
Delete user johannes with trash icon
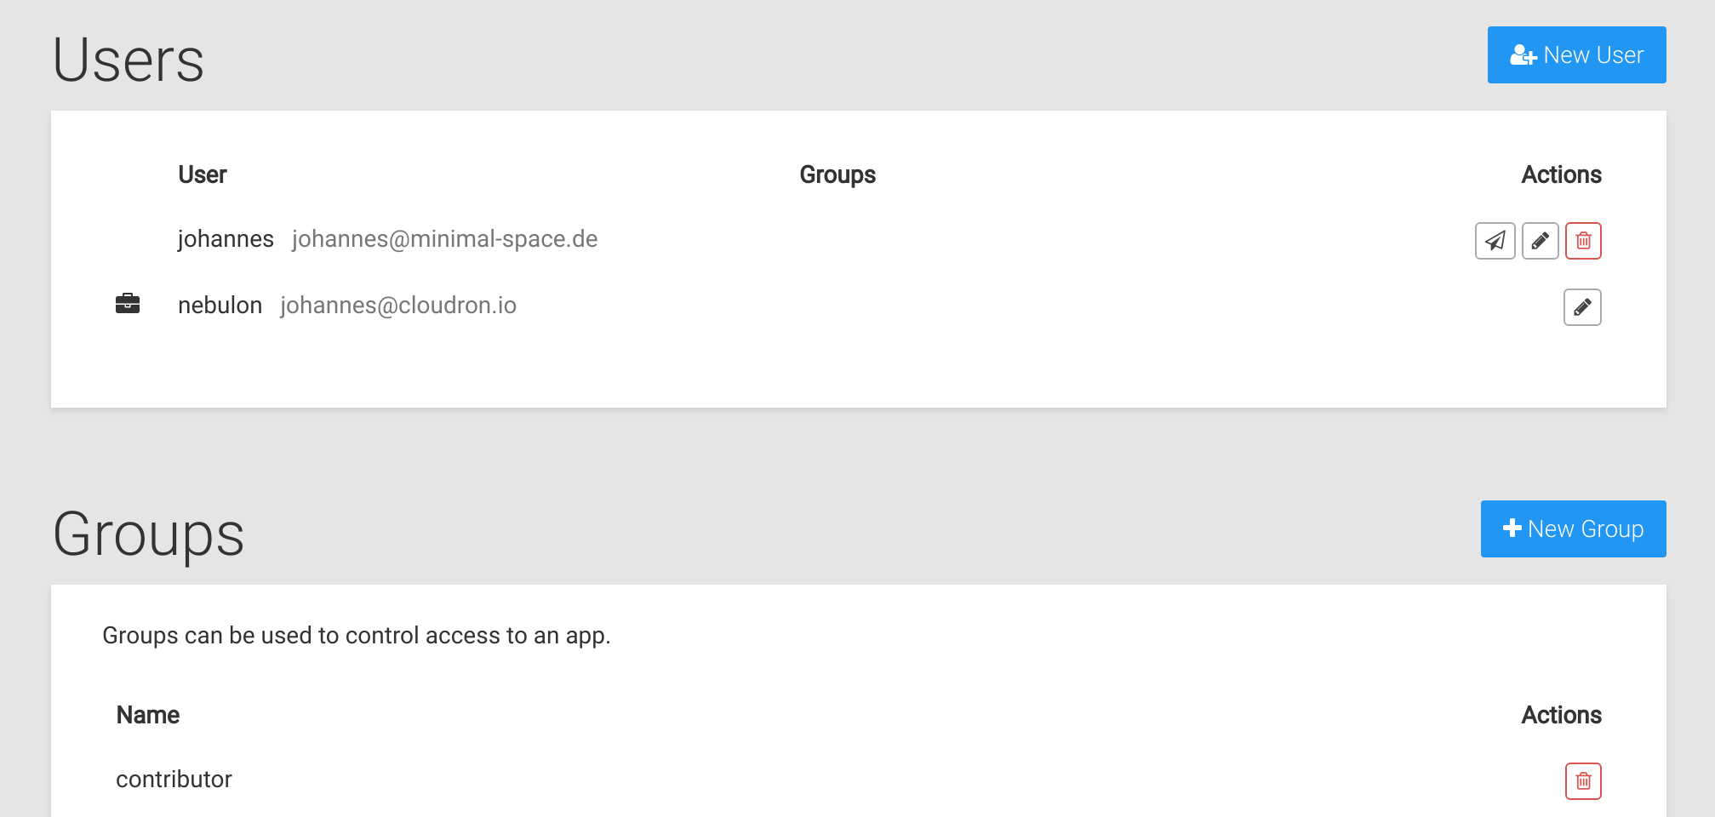coord(1583,241)
